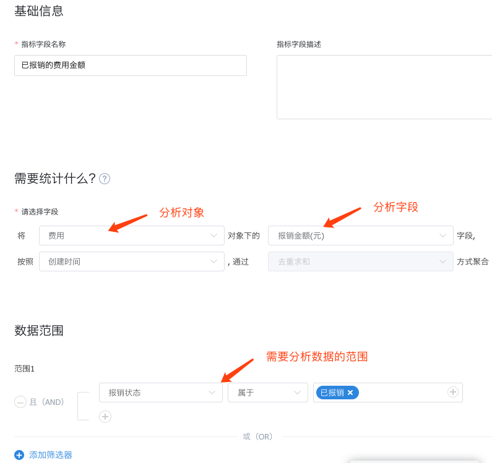Open the 费用 object dropdown
The height and width of the screenshot is (463, 492).
pos(131,236)
